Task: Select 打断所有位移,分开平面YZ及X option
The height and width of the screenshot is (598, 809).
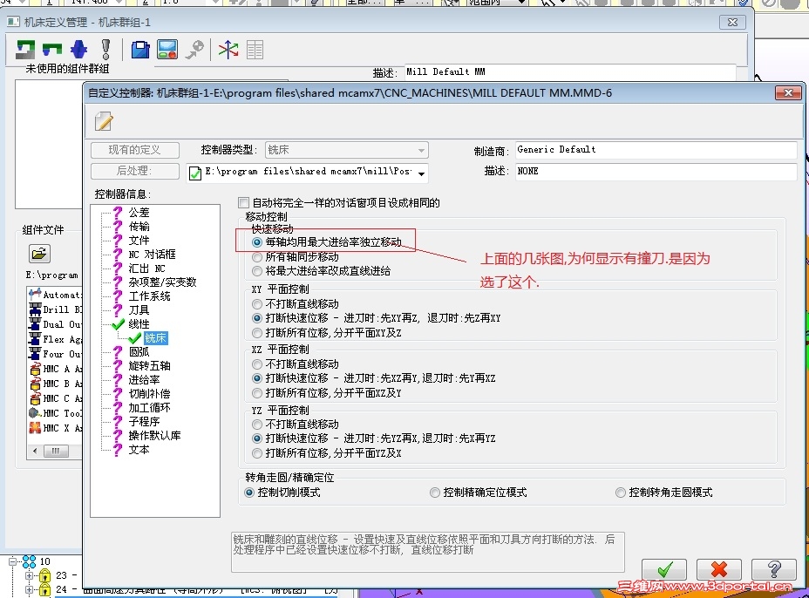Action: [257, 453]
